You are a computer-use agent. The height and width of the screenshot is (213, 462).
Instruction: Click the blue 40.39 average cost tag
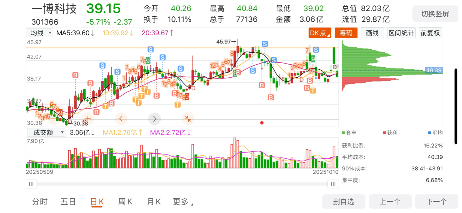point(434,70)
